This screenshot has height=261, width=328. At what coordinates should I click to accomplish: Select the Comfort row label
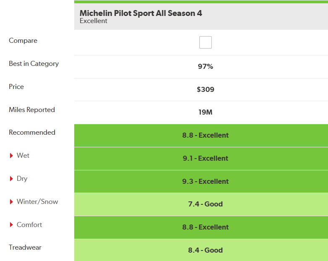pyautogui.click(x=29, y=225)
